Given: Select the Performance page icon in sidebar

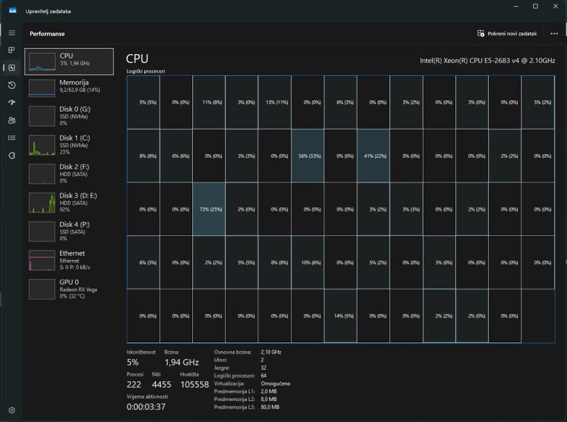Looking at the screenshot, I should (12, 68).
